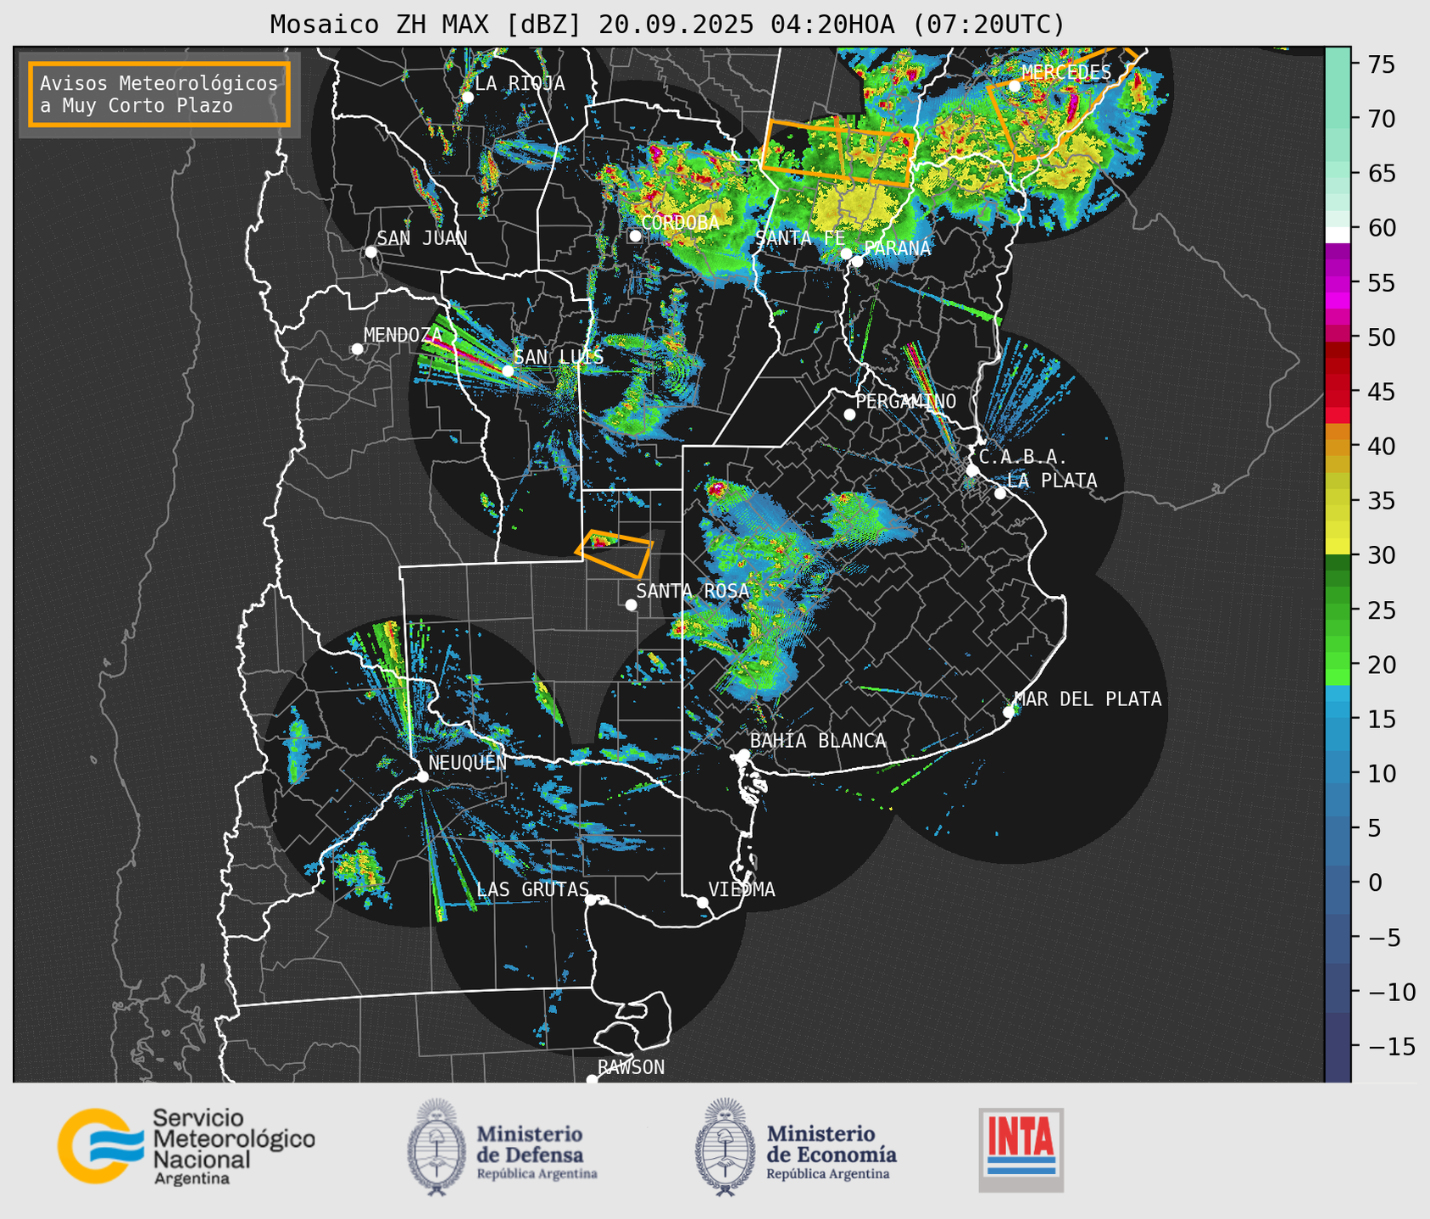
Task: Click the RAWSON city marker
Action: [x=592, y=1080]
